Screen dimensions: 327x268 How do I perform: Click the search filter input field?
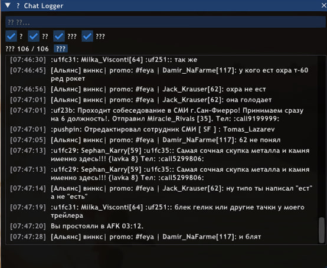coord(165,22)
